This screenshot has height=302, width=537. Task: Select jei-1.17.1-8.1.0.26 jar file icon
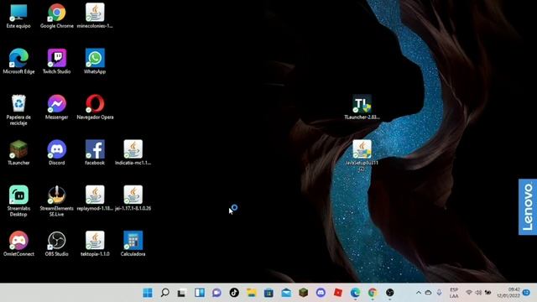pos(133,198)
